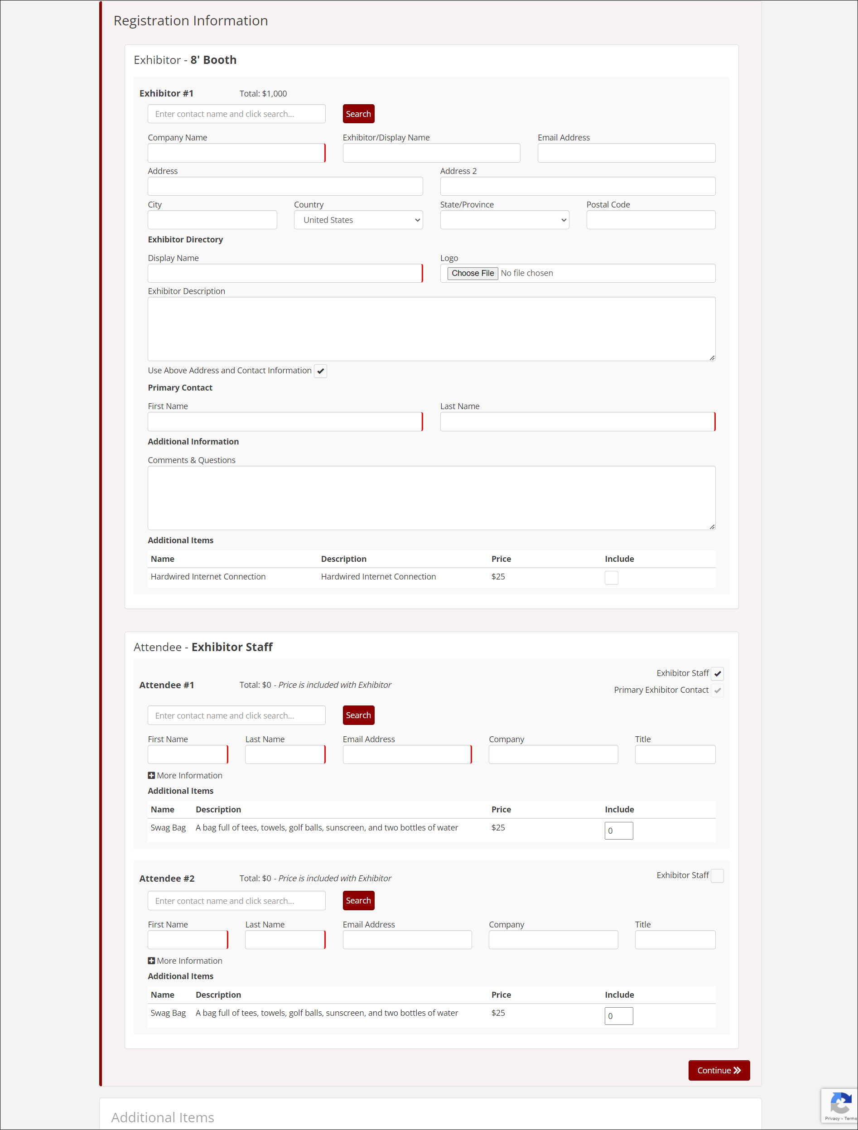Image resolution: width=858 pixels, height=1130 pixels.
Task: Click the Postal Code field
Action: (x=651, y=220)
